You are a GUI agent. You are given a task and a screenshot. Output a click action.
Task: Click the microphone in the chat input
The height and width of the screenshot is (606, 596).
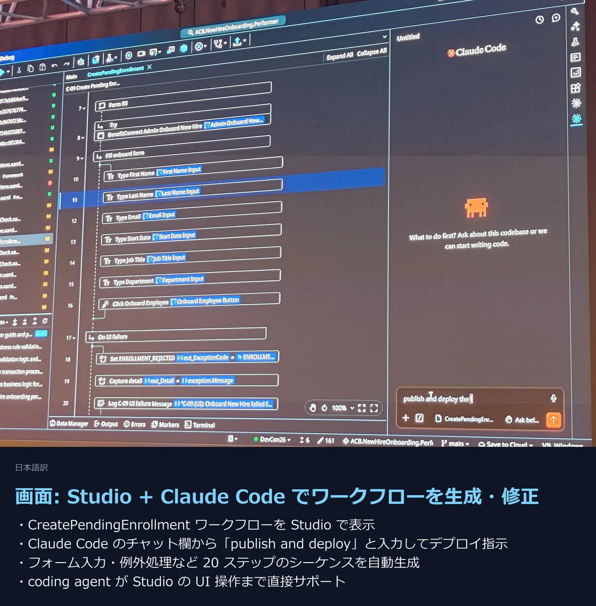554,398
